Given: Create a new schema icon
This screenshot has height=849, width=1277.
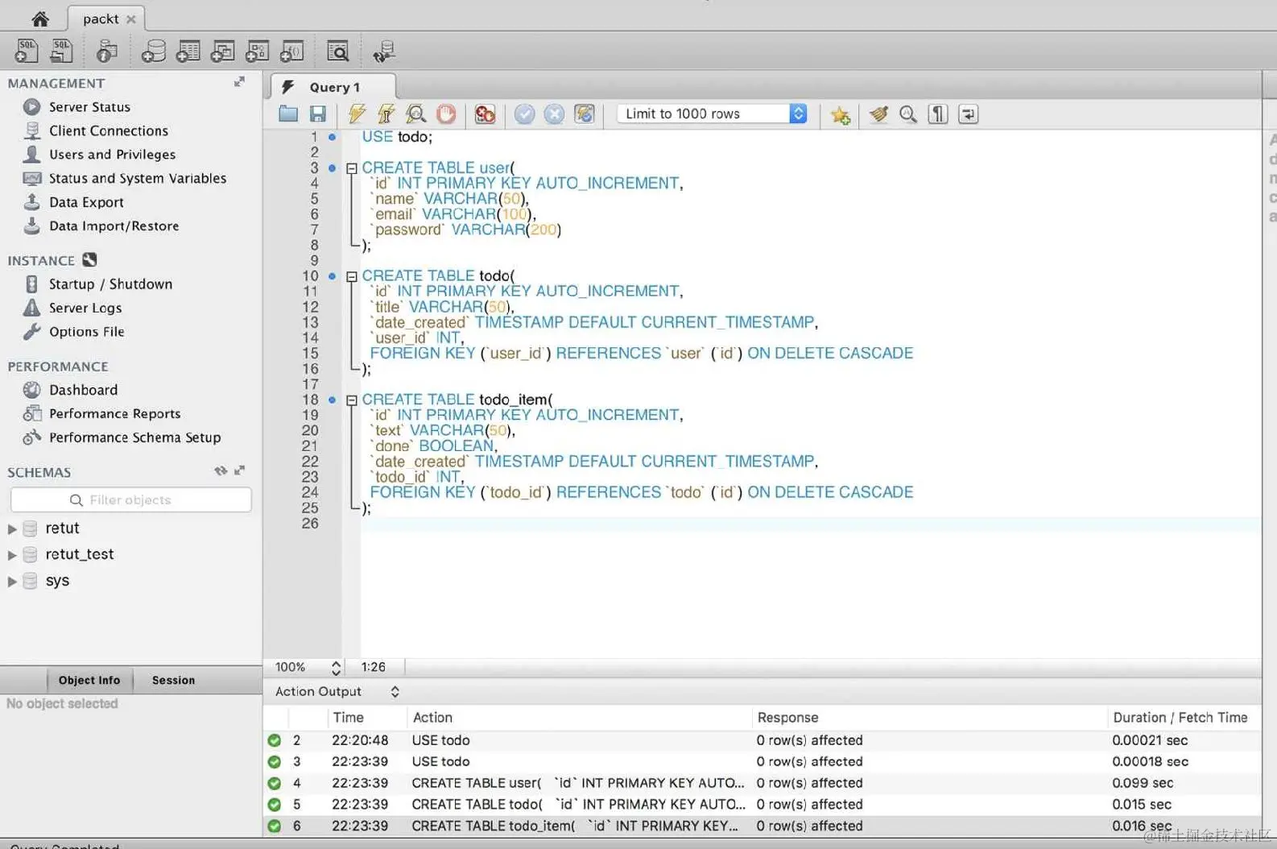Looking at the screenshot, I should (x=153, y=52).
